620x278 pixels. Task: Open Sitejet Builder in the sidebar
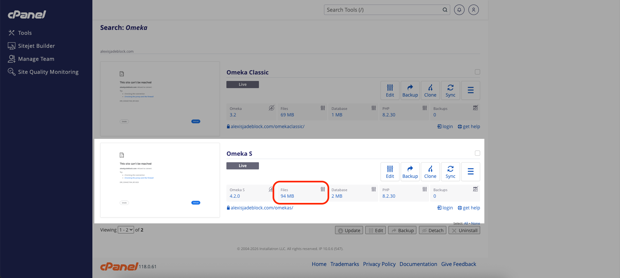click(32, 46)
